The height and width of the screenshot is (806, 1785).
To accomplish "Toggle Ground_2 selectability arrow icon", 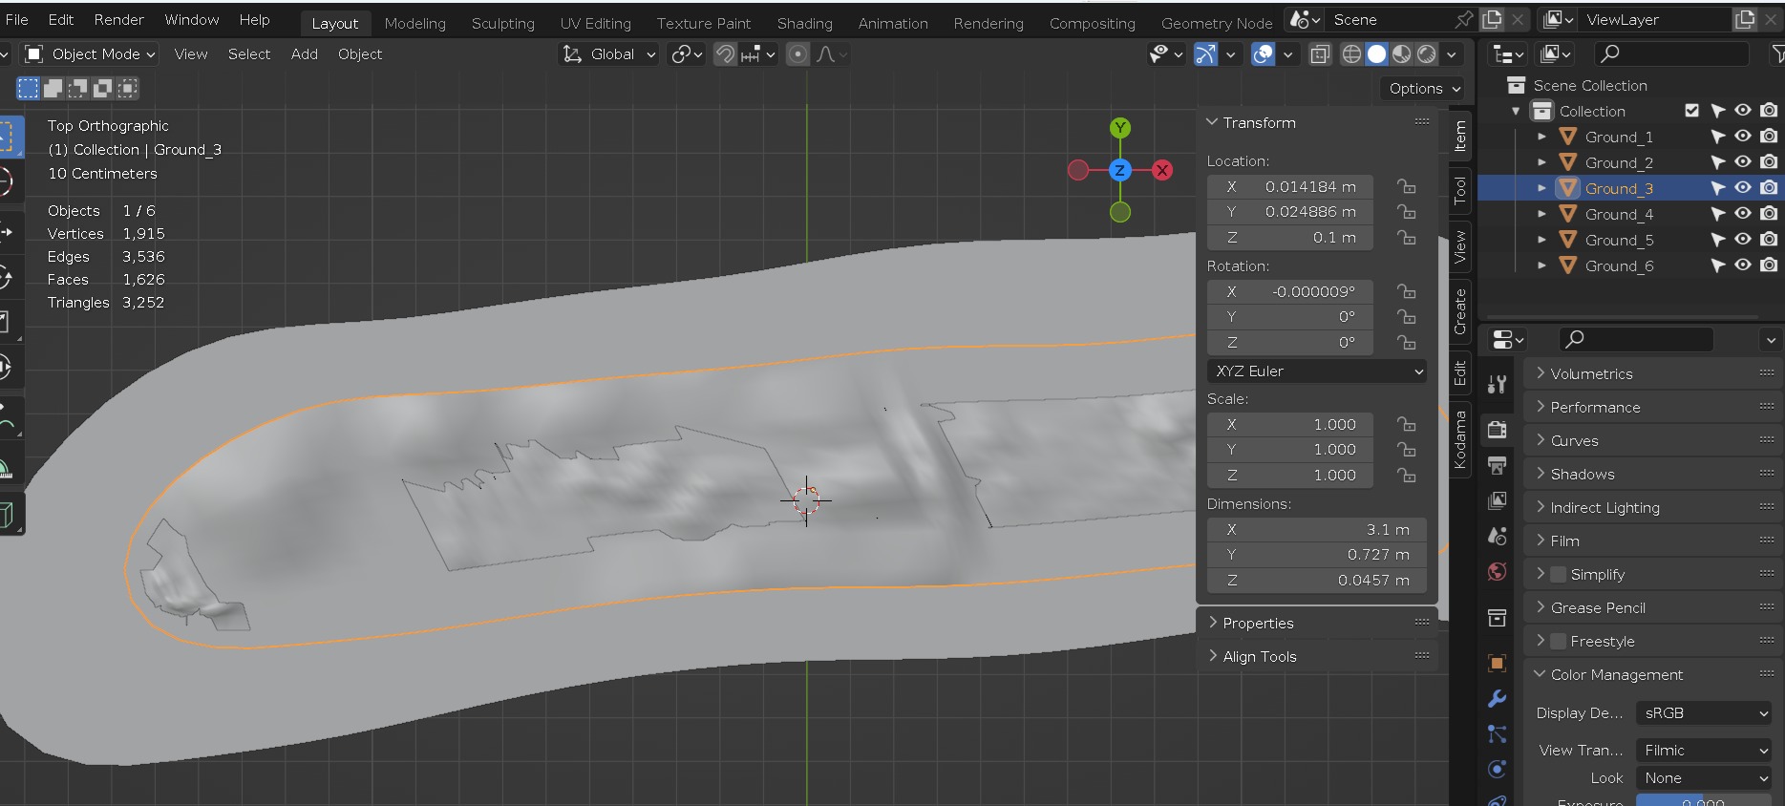I will coord(1717,162).
